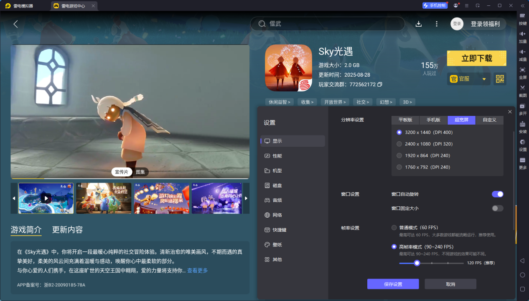Enter 全屏 fullscreen mode from the sidebar

tap(522, 70)
